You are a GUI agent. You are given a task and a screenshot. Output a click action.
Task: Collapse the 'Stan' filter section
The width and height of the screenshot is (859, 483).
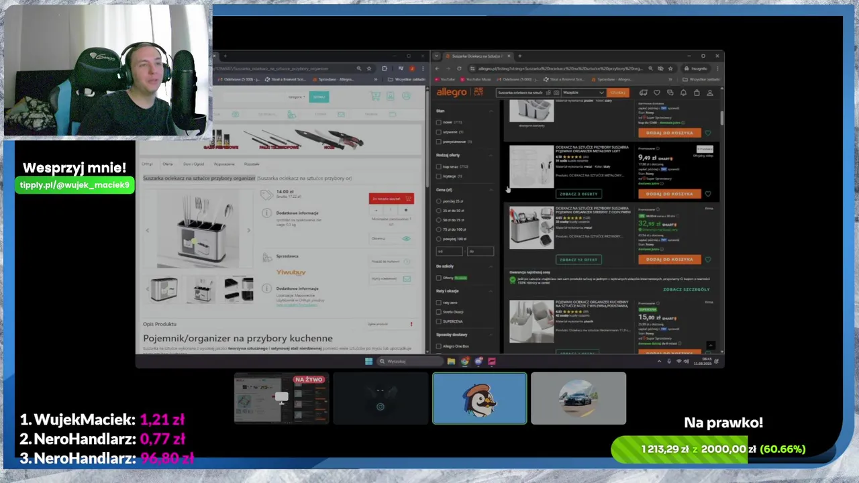coord(491,111)
